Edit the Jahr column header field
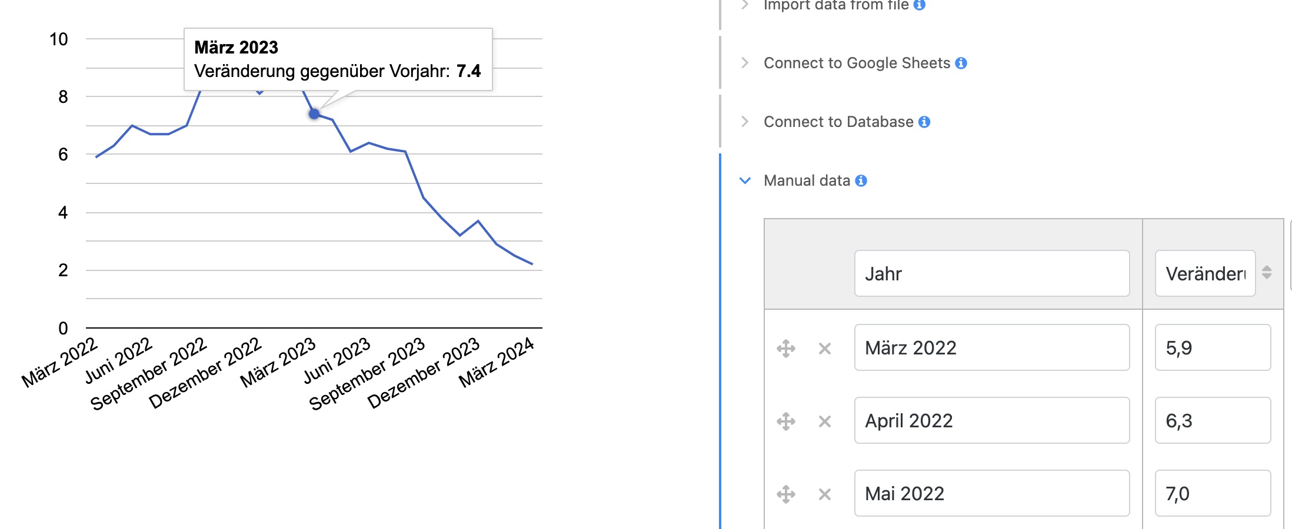 [x=992, y=273]
